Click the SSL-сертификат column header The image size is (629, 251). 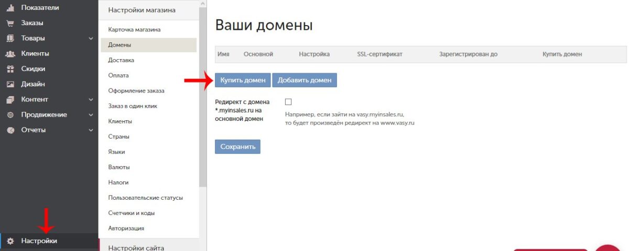pos(379,54)
